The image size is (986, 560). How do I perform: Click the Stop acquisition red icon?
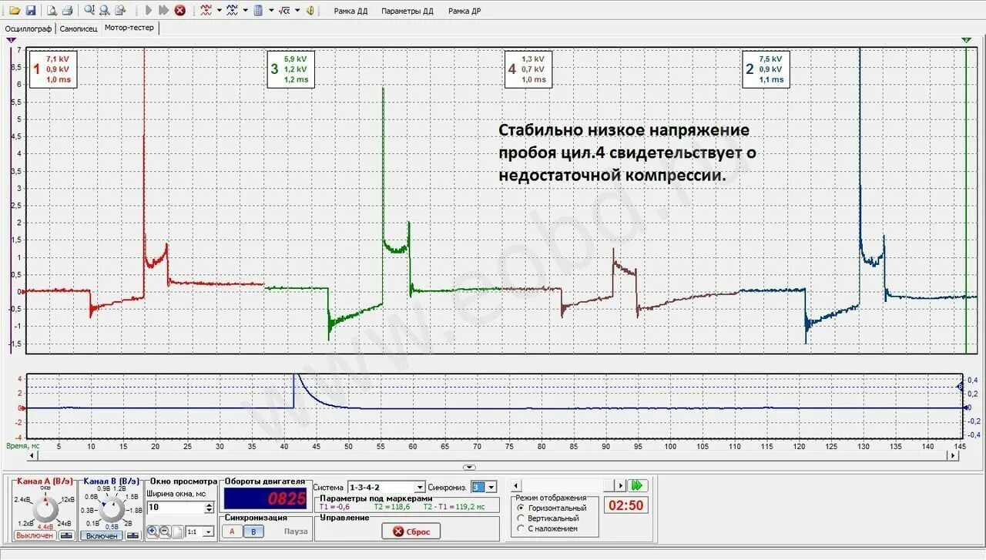coord(179,10)
